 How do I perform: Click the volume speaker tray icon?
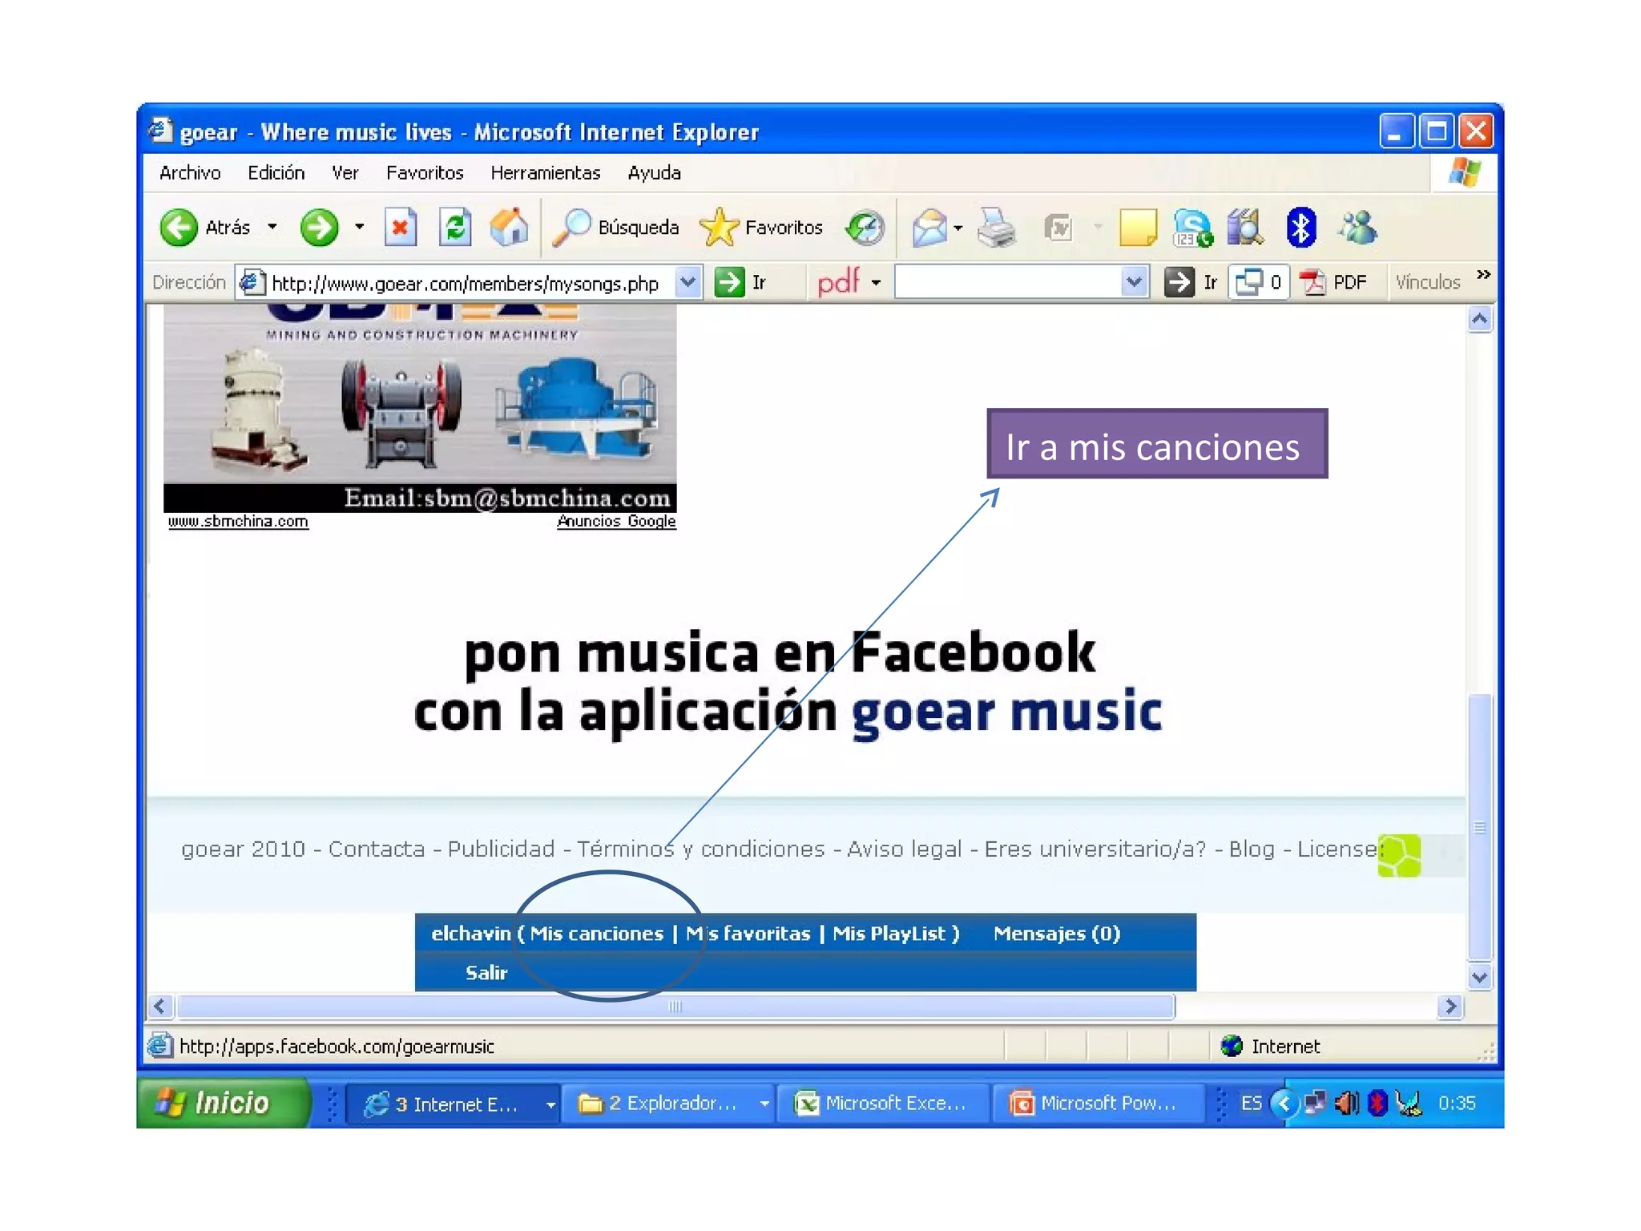click(x=1346, y=1104)
